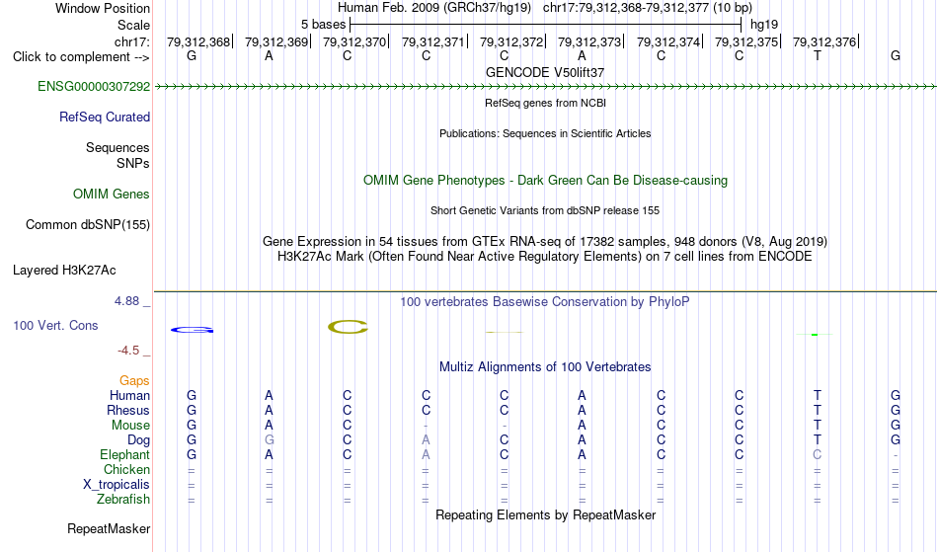Click 'Repeating Elements by RepeatMasker' title

point(545,514)
